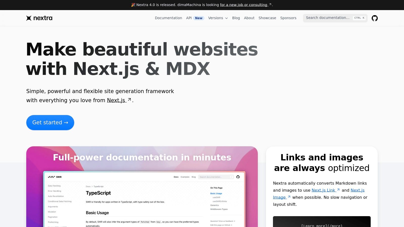Focus the Search documentation field
Image resolution: width=404 pixels, height=227 pixels.
(335, 18)
